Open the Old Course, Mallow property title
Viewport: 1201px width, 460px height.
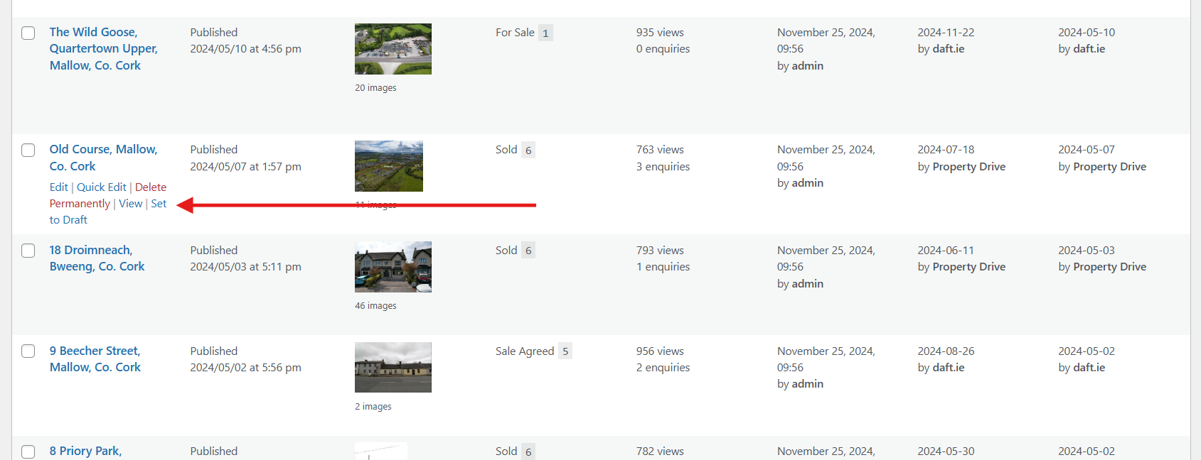103,150
